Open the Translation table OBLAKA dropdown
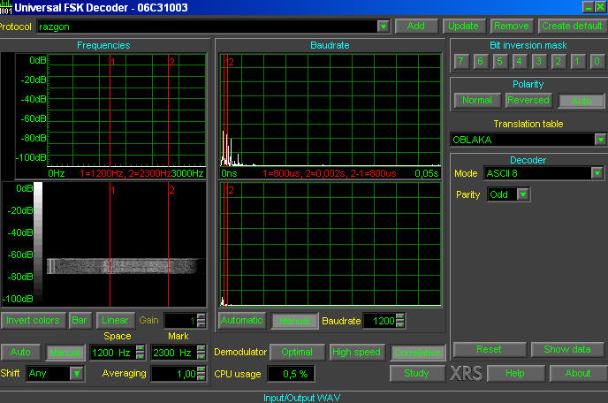 click(x=600, y=140)
